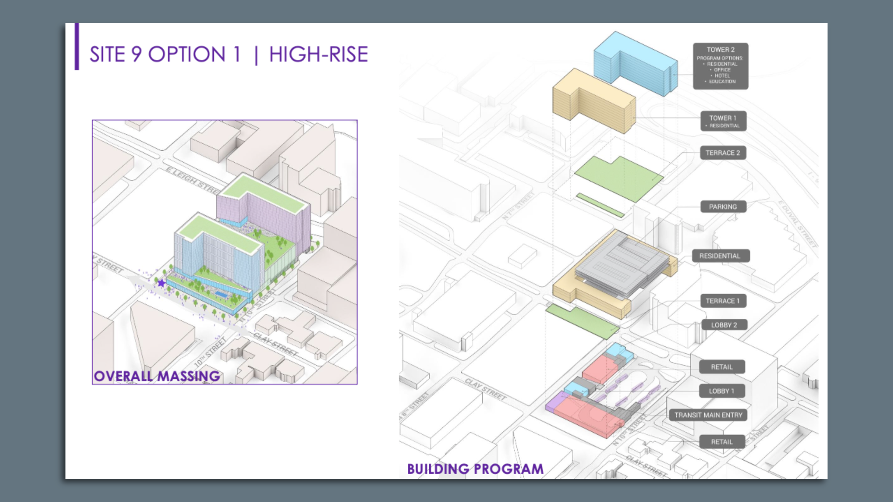Image resolution: width=893 pixels, height=502 pixels.
Task: Select the TOWER 2 program label
Action: tap(720, 65)
